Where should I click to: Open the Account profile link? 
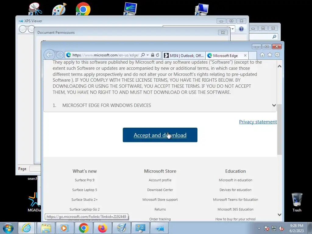click(160, 180)
